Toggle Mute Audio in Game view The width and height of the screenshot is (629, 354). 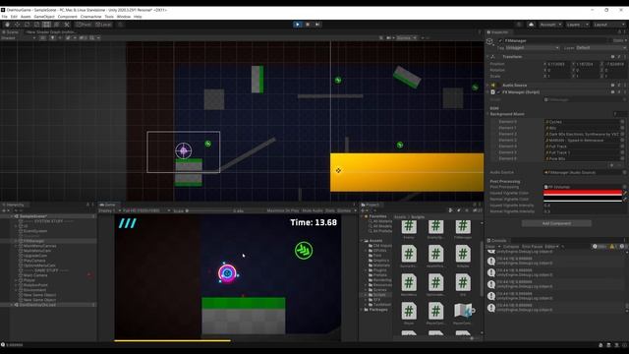(x=313, y=210)
